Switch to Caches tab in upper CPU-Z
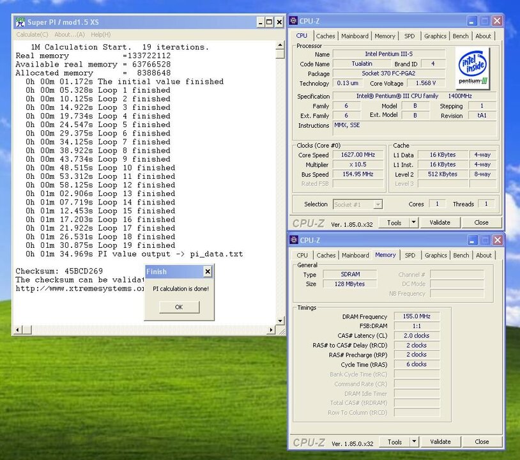The height and width of the screenshot is (460, 520). pos(325,36)
